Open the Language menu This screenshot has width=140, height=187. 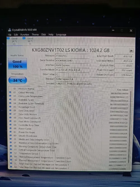click(61, 35)
